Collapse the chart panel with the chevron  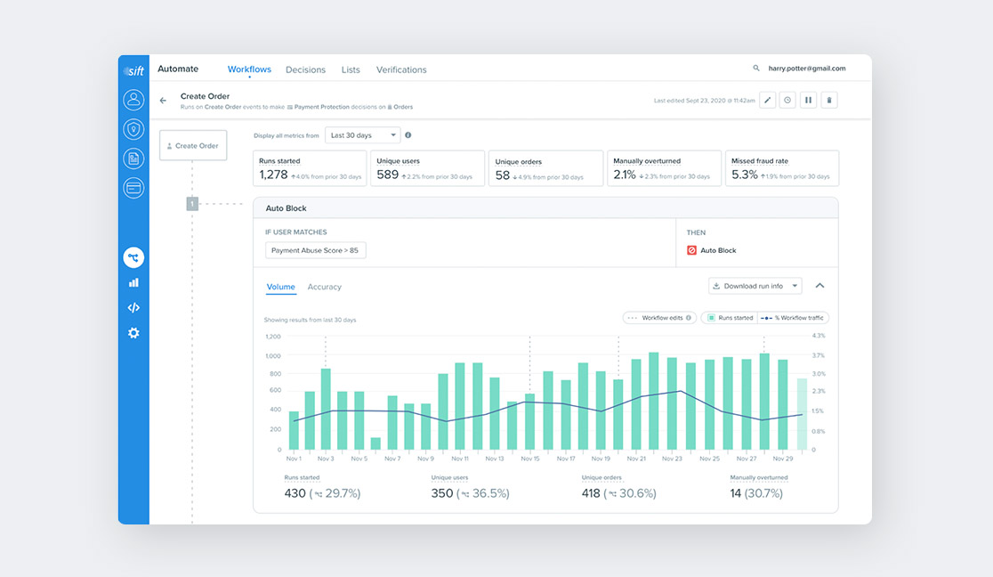[819, 286]
